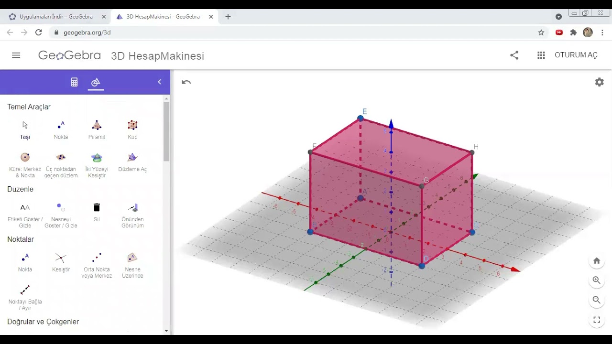Select point H on the prism
The image size is (612, 344).
[x=472, y=152]
